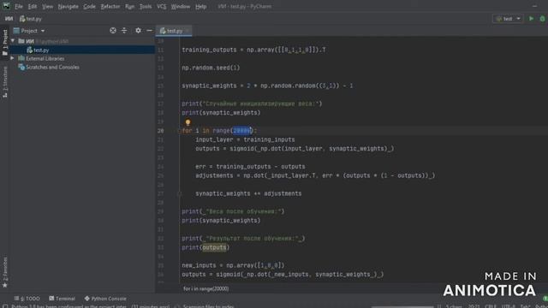
Task: Open the Help menu
Action: point(200,6)
